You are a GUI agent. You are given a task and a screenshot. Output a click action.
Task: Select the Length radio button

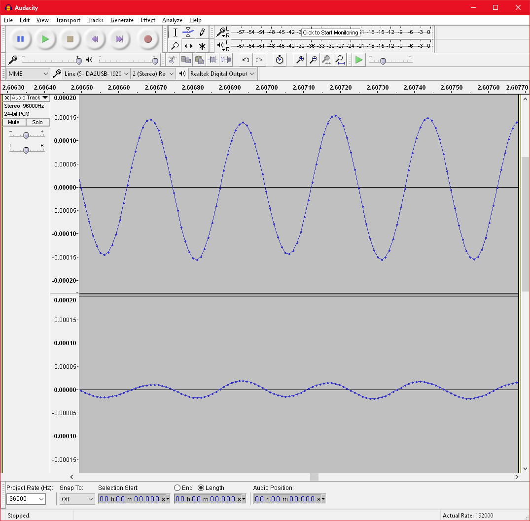pyautogui.click(x=201, y=488)
